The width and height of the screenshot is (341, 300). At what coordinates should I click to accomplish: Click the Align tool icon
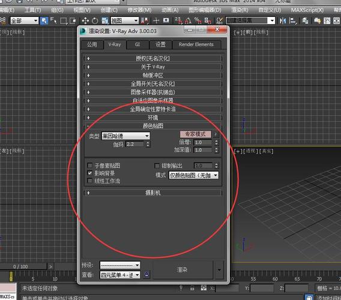(293, 20)
